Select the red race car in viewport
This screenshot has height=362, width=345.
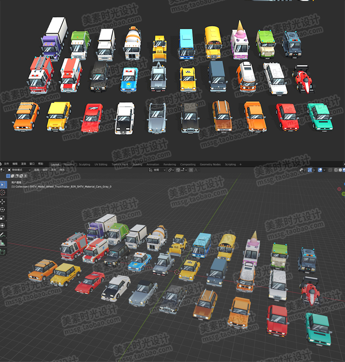click(x=310, y=291)
